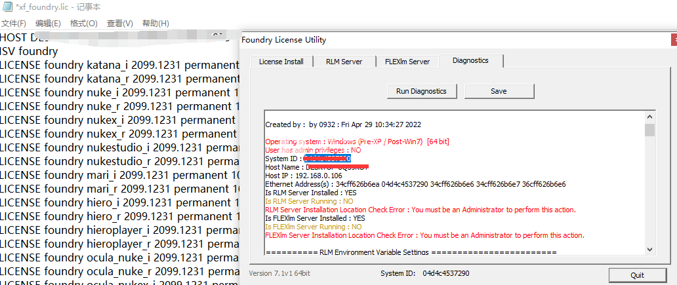Click the diagnostics scrollbar down arrow
This screenshot has height=285, width=677.
pos(649,249)
